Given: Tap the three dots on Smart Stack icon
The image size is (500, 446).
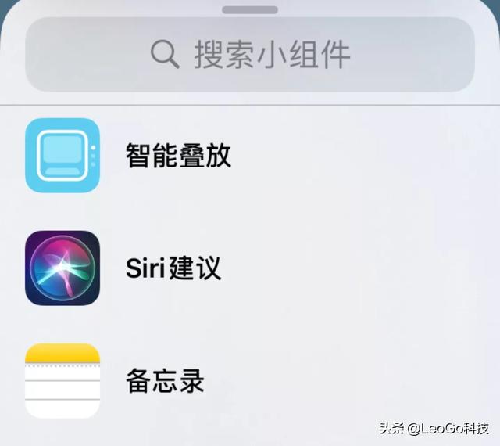Looking at the screenshot, I should (93, 156).
